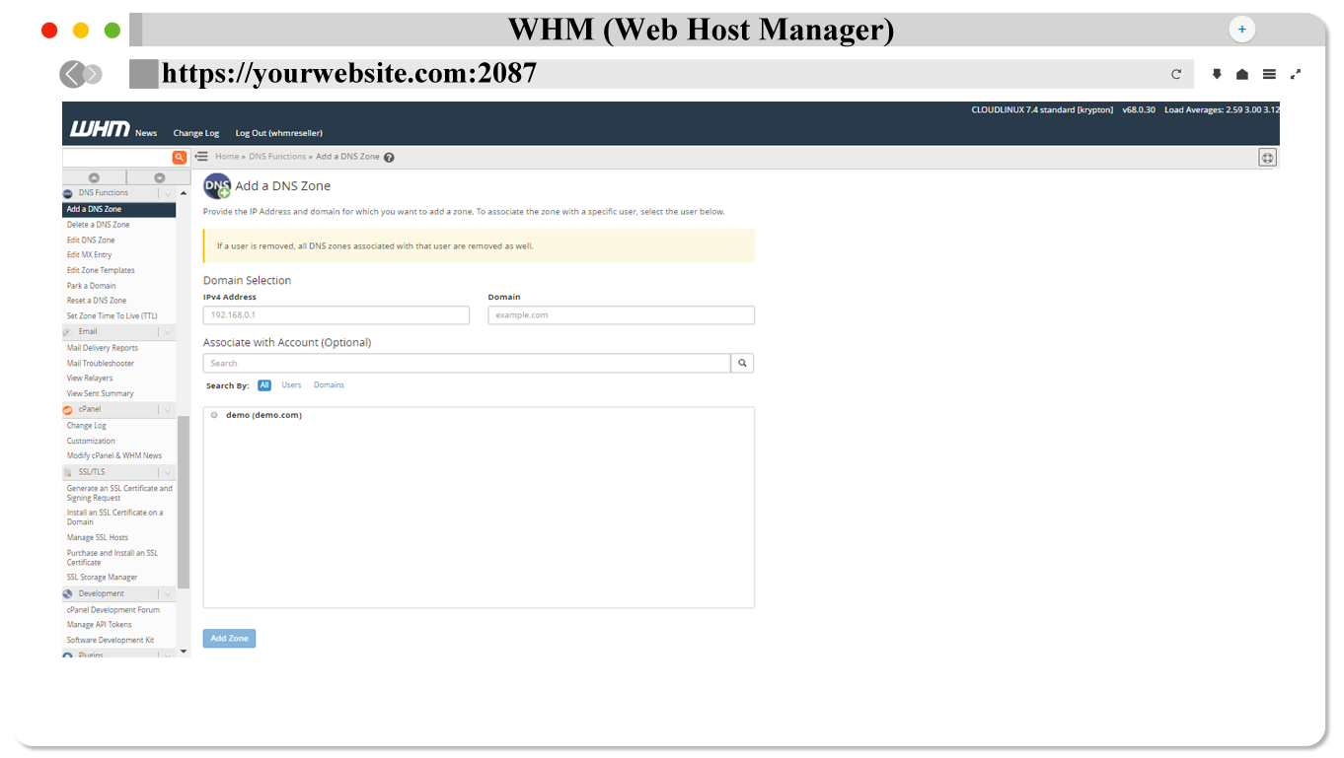This screenshot has height=758, width=1344.
Task: Open a new tab with plus button
Action: coord(1241,30)
